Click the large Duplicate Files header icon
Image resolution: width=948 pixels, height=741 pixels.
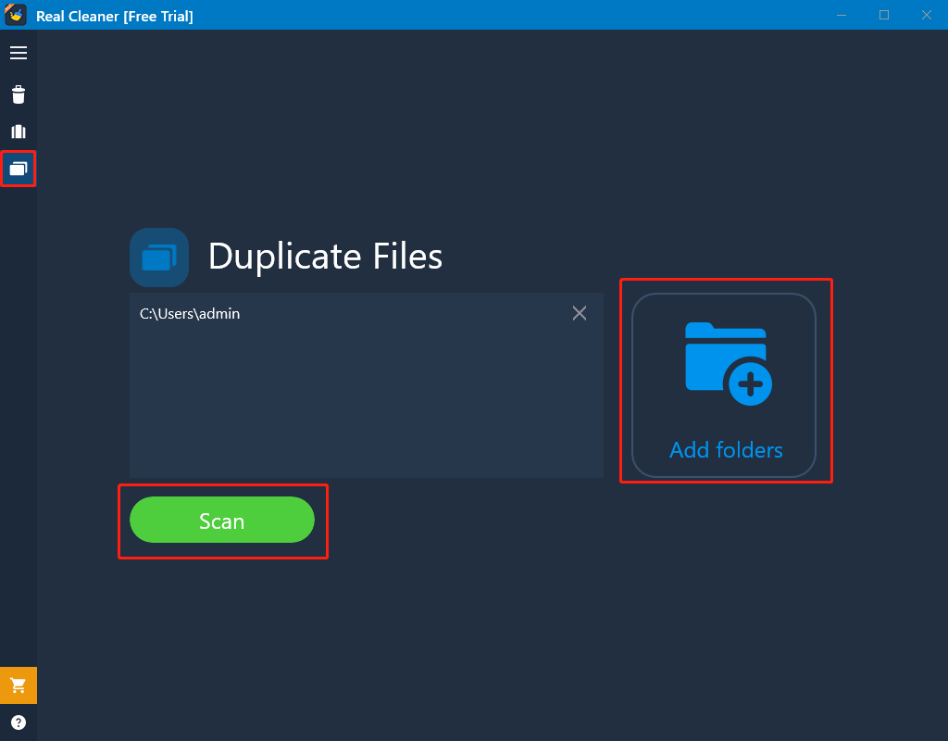pos(159,257)
